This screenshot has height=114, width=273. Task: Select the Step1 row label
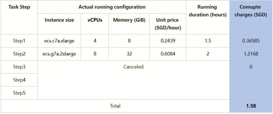(x=19, y=41)
